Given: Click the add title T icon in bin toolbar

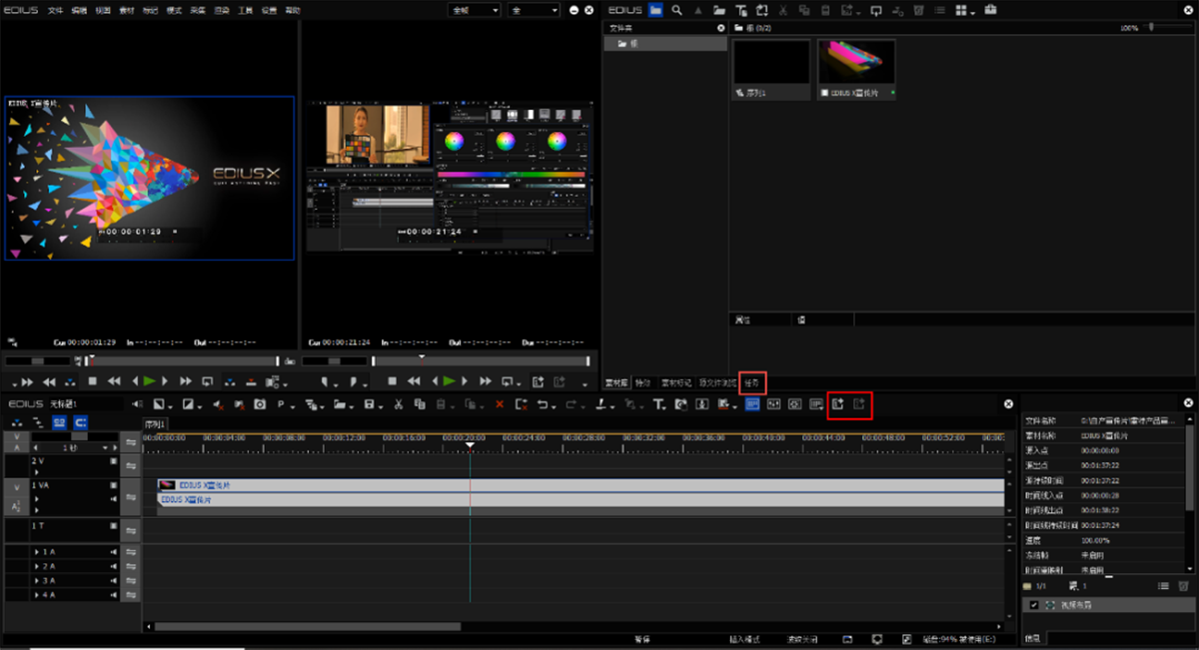Looking at the screenshot, I should pos(741,10).
